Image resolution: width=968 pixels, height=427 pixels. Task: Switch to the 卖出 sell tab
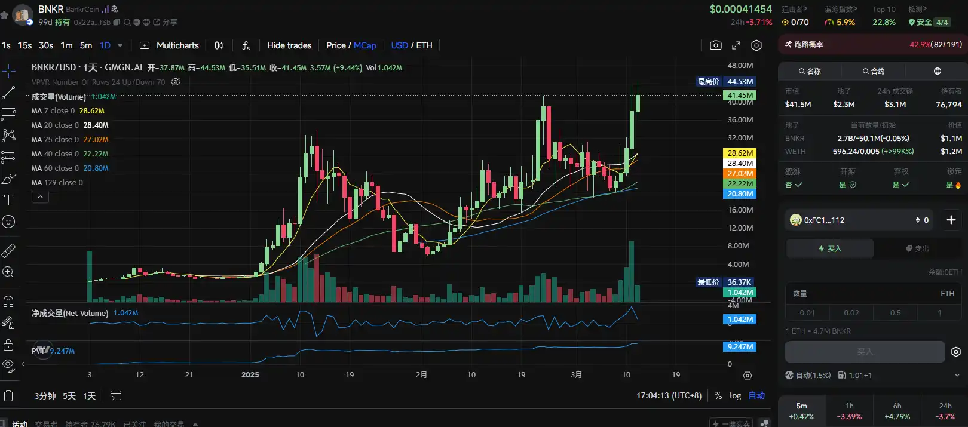(917, 248)
